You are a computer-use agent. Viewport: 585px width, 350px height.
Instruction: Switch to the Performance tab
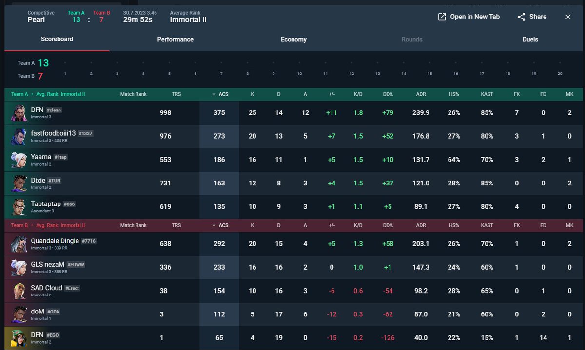coord(175,39)
